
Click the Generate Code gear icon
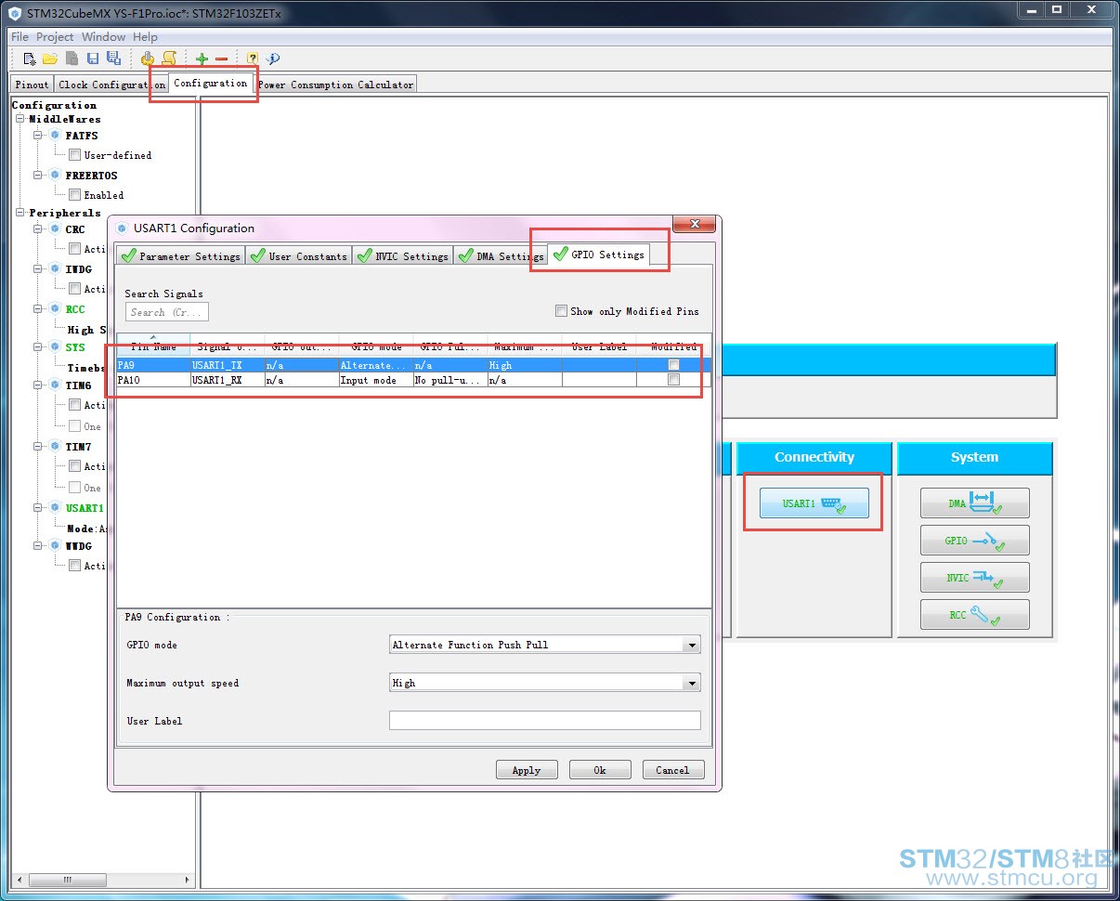click(x=148, y=59)
